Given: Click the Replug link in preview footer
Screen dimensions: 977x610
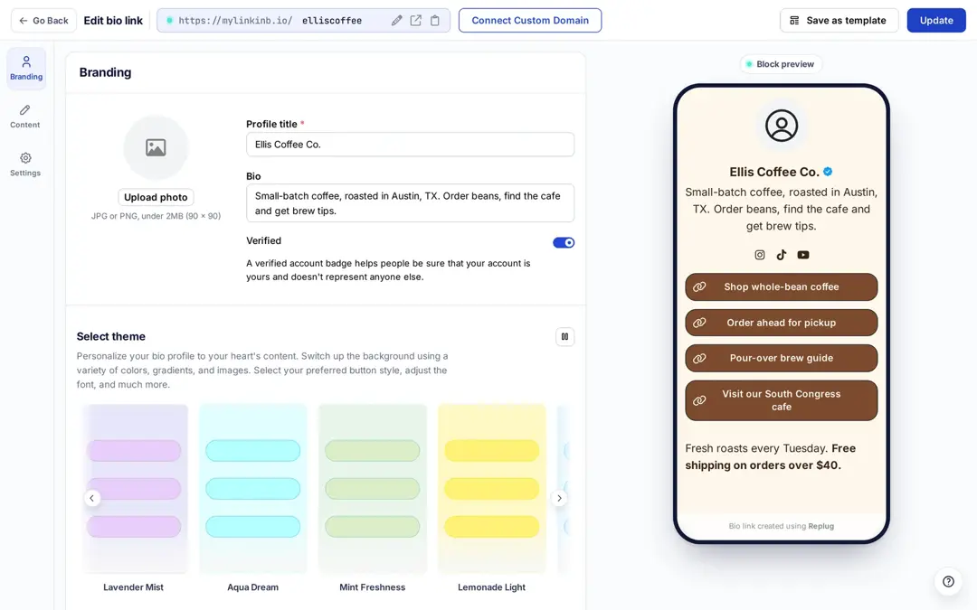Looking at the screenshot, I should (820, 526).
